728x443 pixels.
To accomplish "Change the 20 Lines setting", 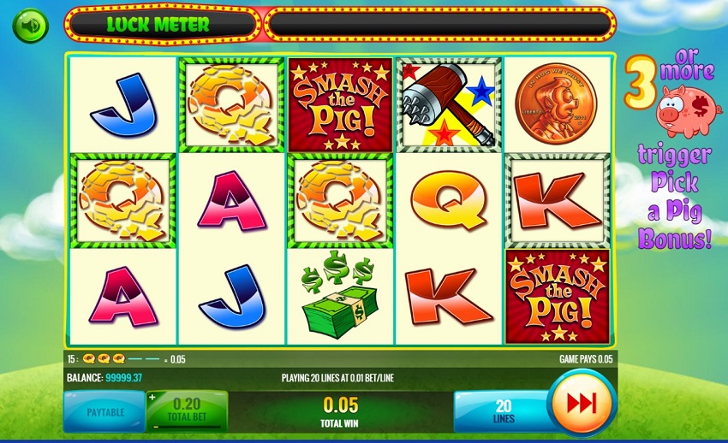I will pyautogui.click(x=503, y=412).
